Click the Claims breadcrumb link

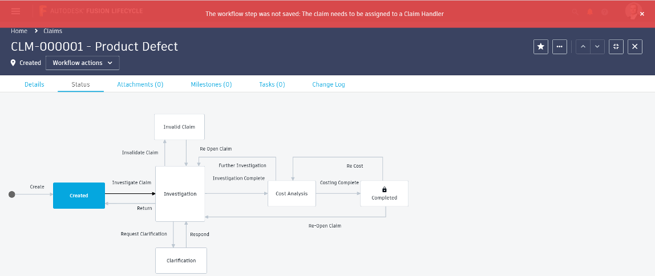53,31
